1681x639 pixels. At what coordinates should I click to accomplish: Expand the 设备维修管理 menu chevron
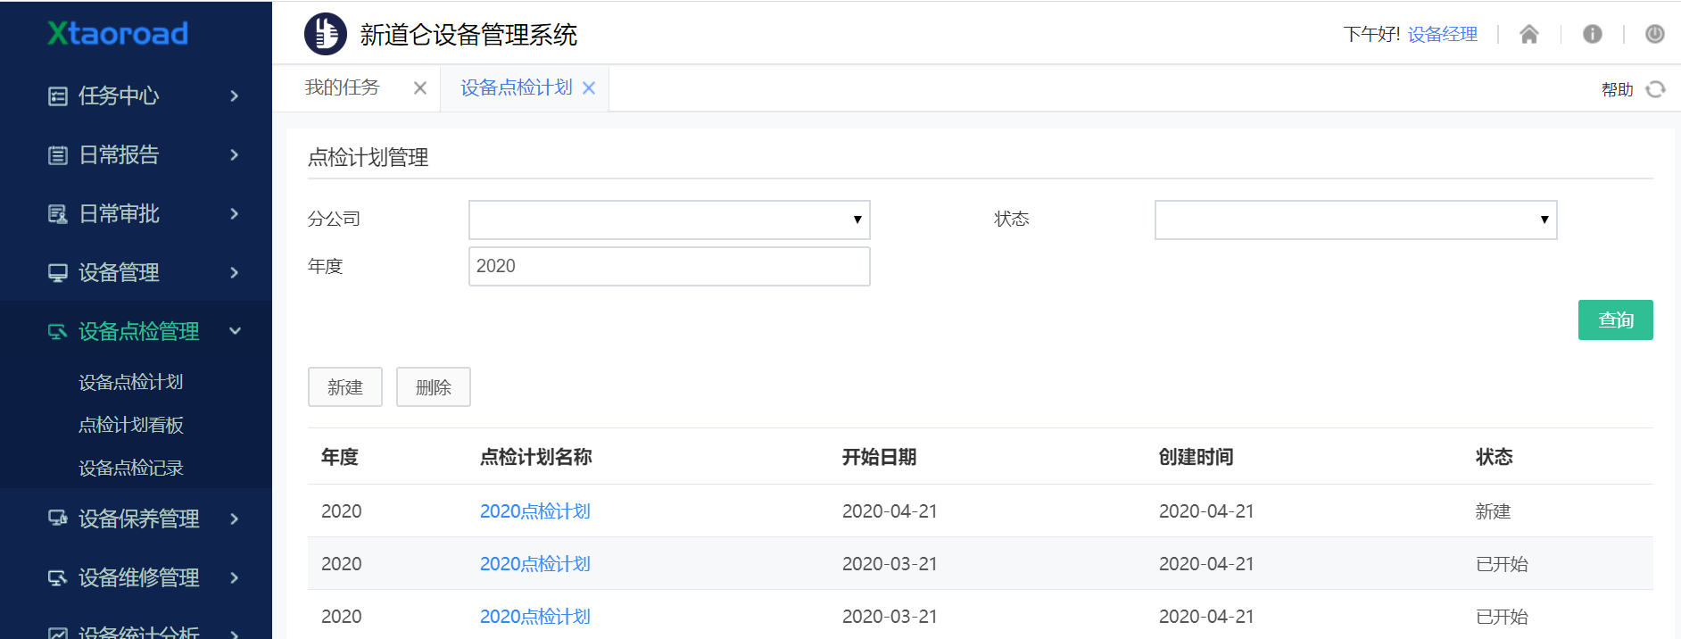point(235,577)
